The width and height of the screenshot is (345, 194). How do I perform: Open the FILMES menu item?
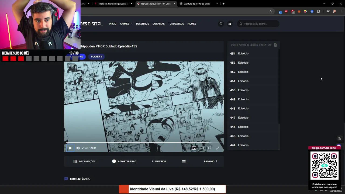click(192, 24)
